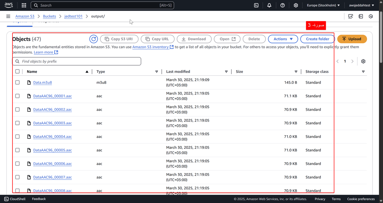Image resolution: width=383 pixels, height=203 pixels.
Task: Click the 145.0 B size cell
Action: 290,82
